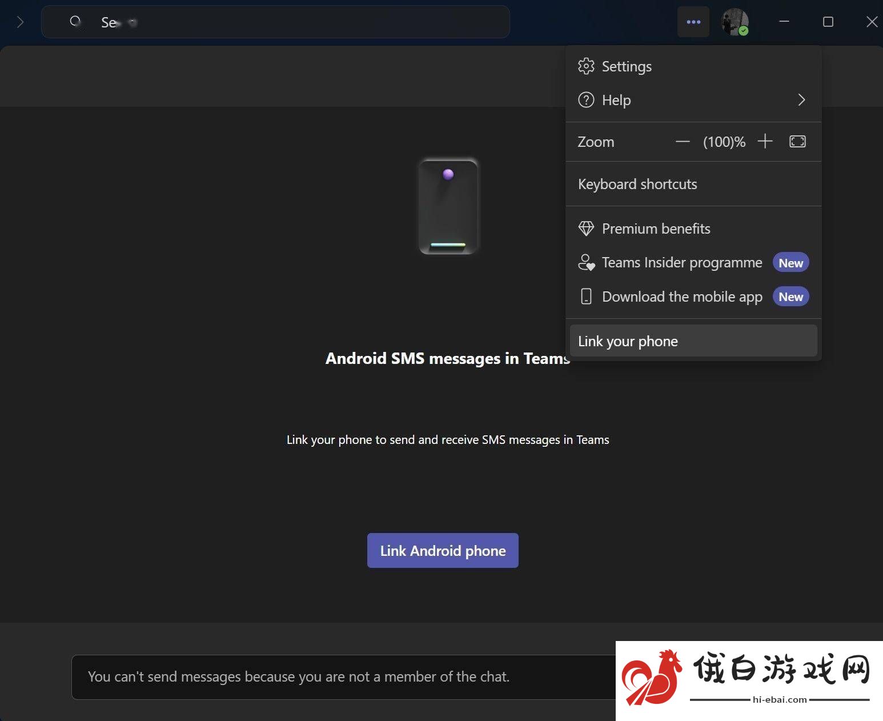Increase zoom with the plus icon
Screen dimensions: 883x721
765,141
